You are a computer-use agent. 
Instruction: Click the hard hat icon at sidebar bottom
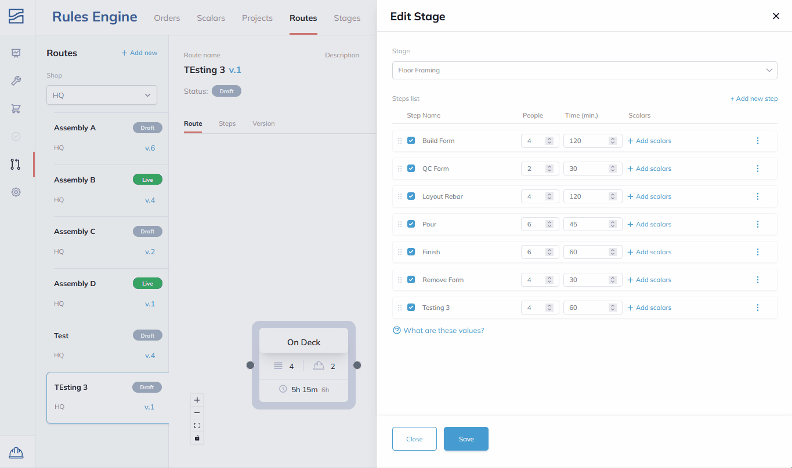click(x=16, y=452)
